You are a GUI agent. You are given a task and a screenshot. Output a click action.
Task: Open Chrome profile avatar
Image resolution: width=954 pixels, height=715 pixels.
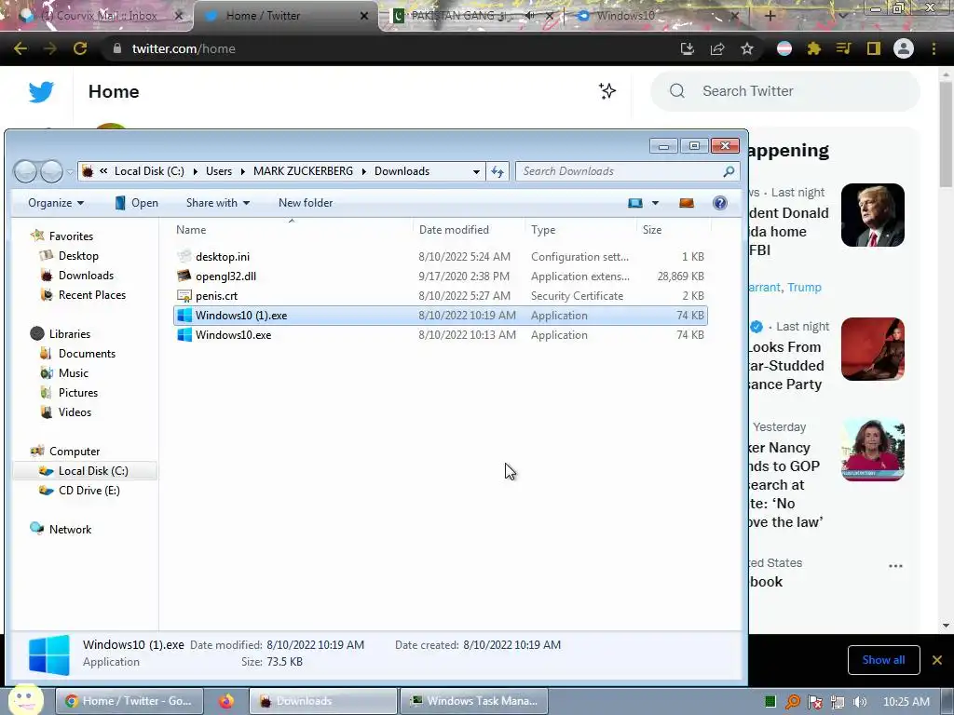(x=904, y=48)
